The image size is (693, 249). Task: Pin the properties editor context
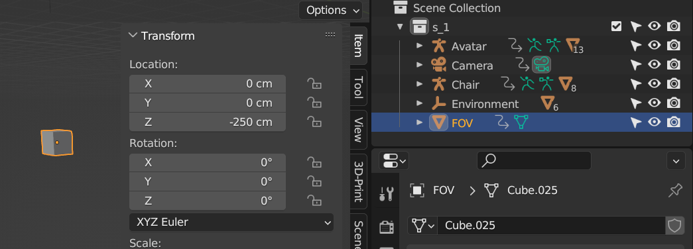point(675,191)
